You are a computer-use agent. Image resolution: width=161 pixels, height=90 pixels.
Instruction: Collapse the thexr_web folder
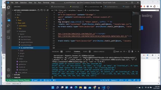click(21, 23)
